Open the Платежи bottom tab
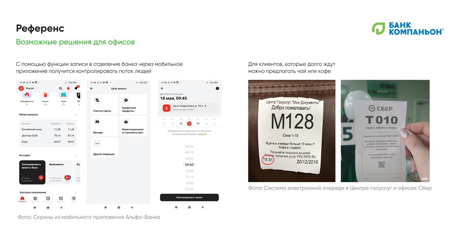This screenshot has height=230, width=460. click(x=48, y=199)
